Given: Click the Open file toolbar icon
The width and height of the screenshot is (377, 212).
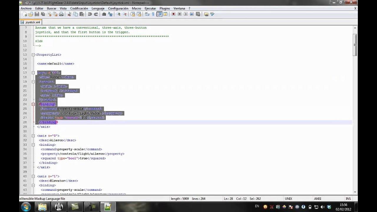Looking at the screenshot, I should tap(31, 14).
